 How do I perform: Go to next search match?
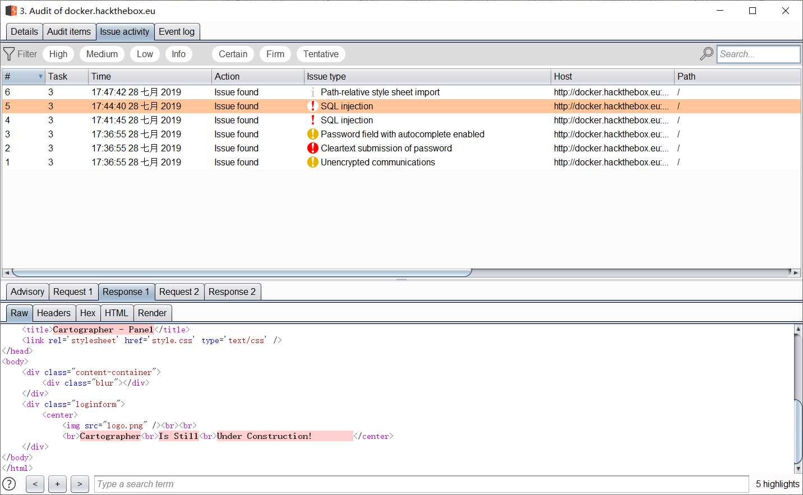point(80,484)
